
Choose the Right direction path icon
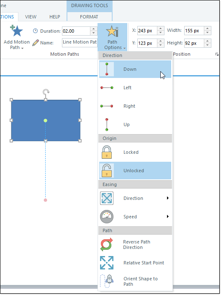pos(107,106)
